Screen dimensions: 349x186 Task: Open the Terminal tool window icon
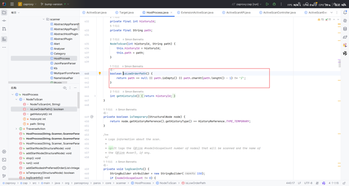(x=4, y=160)
